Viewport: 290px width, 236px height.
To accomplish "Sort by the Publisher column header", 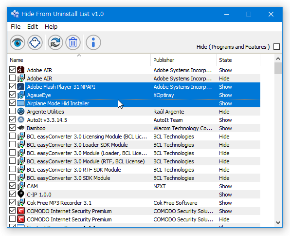I will pyautogui.click(x=183, y=60).
